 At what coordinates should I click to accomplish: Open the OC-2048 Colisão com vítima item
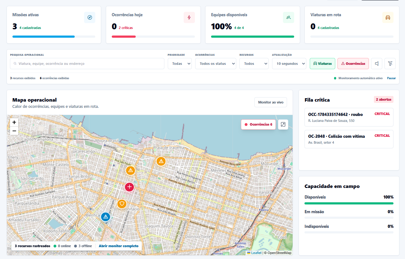point(349,139)
